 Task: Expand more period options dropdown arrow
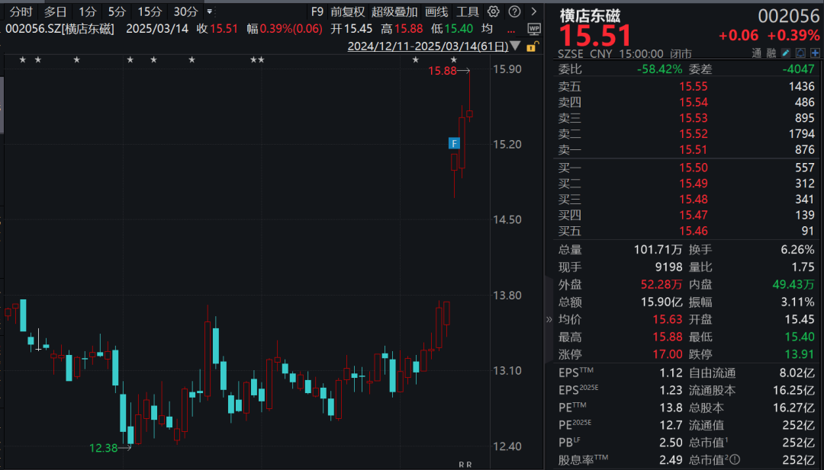210,11
